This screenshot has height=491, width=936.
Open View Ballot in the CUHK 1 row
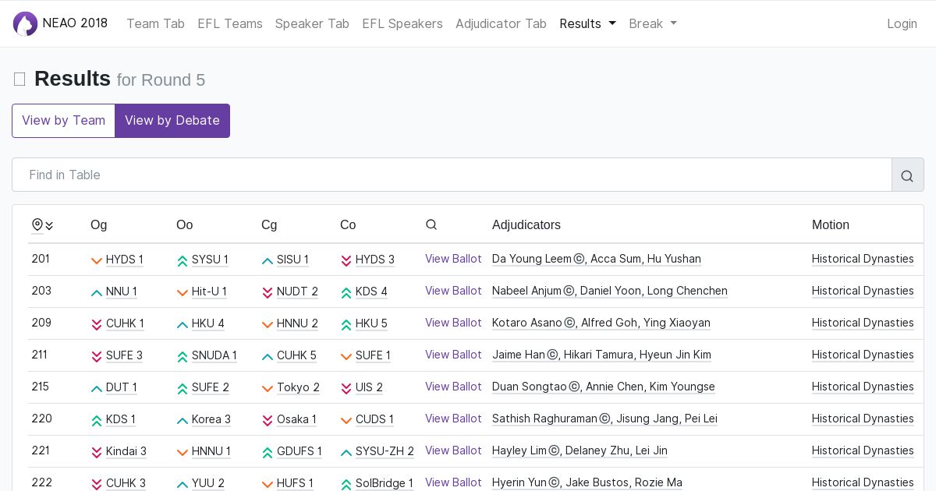pyautogui.click(x=453, y=323)
